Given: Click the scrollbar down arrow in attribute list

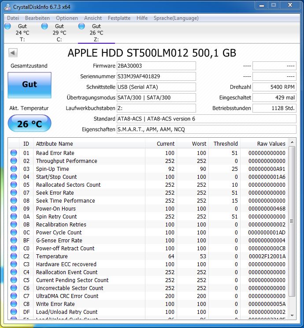Looking at the screenshot, I should 292,316.
